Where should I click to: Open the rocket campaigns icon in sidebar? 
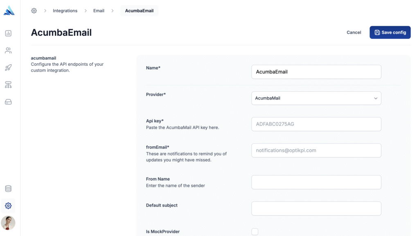pyautogui.click(x=8, y=67)
